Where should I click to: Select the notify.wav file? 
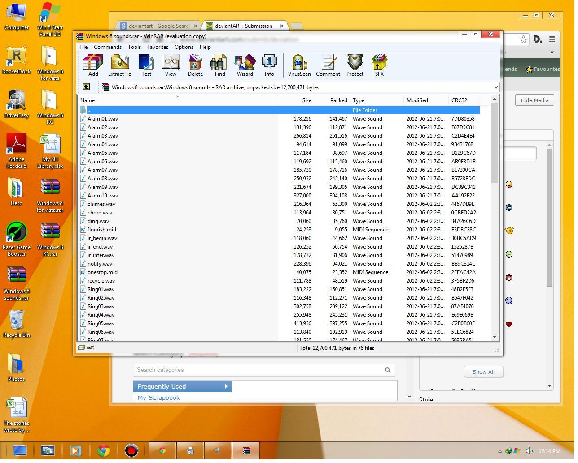[279, 264]
